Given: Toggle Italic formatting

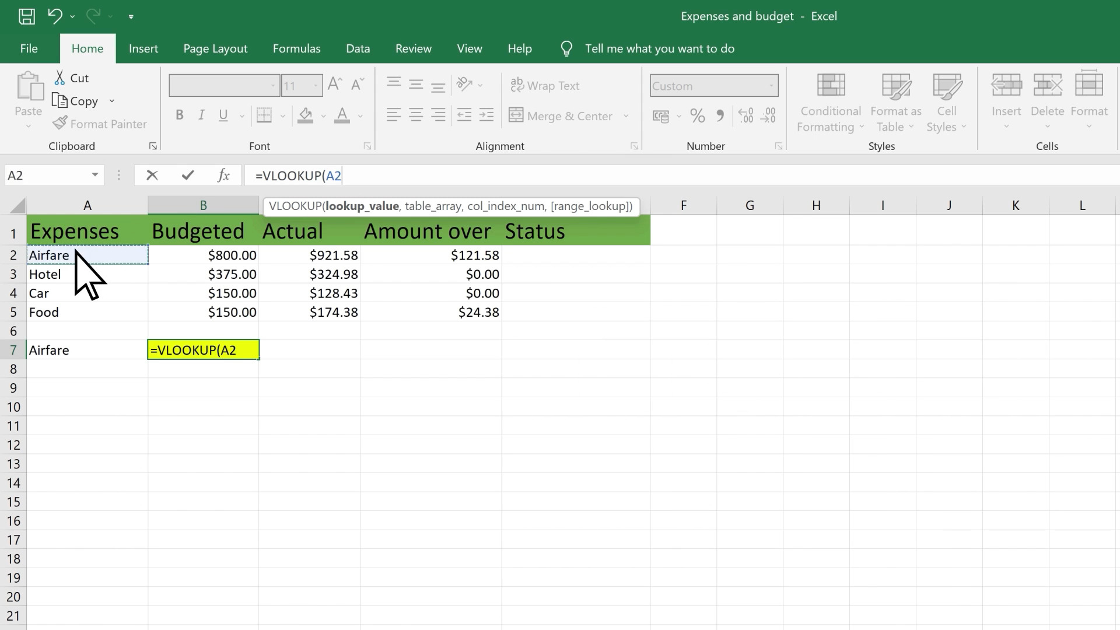Looking at the screenshot, I should click(201, 116).
